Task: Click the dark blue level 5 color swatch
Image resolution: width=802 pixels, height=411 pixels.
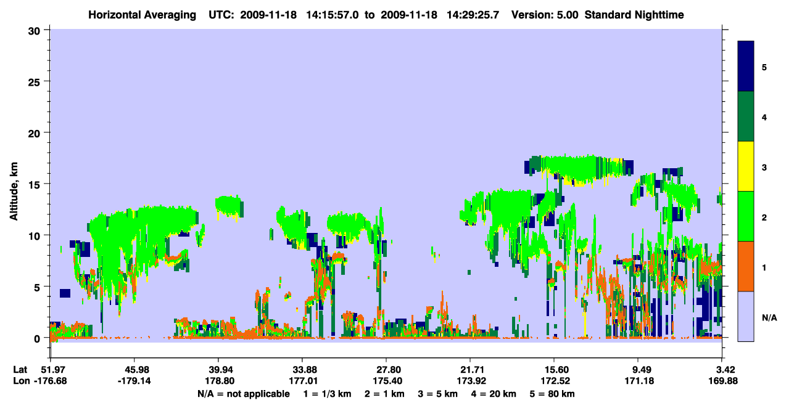Action: click(x=746, y=67)
